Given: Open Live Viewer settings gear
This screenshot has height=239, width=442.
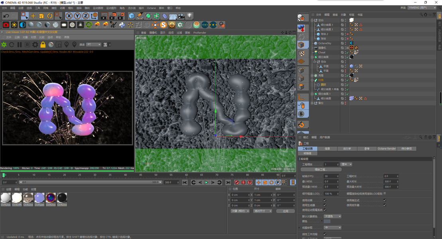Looking at the screenshot, I should [35, 45].
